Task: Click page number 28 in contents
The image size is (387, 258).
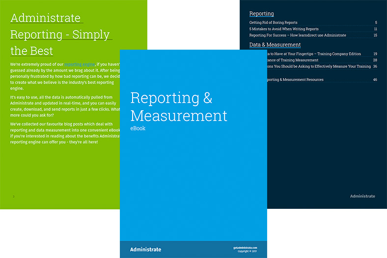Action: click(375, 60)
